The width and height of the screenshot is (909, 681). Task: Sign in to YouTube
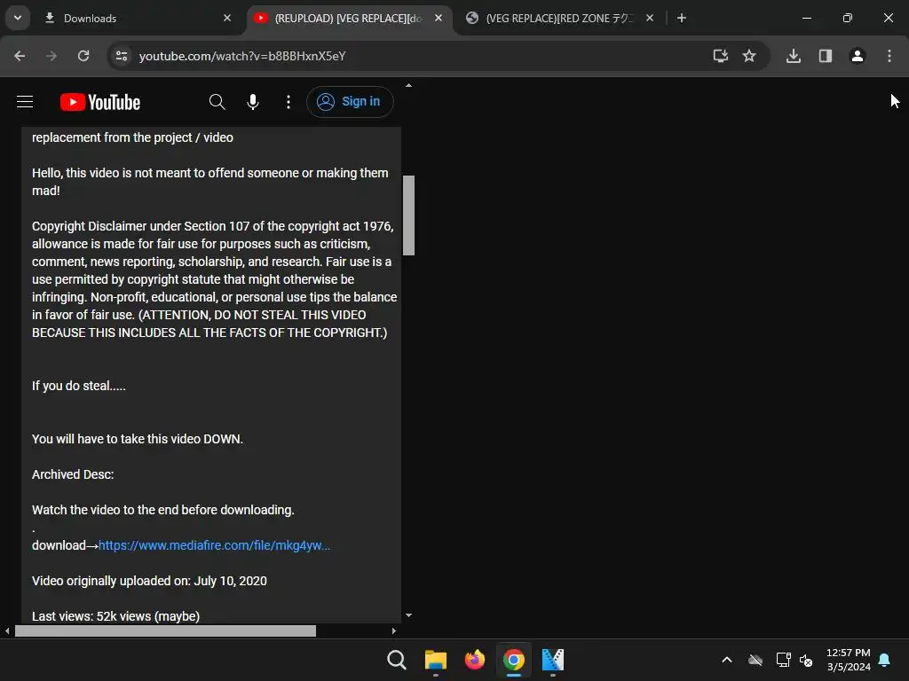pos(350,102)
